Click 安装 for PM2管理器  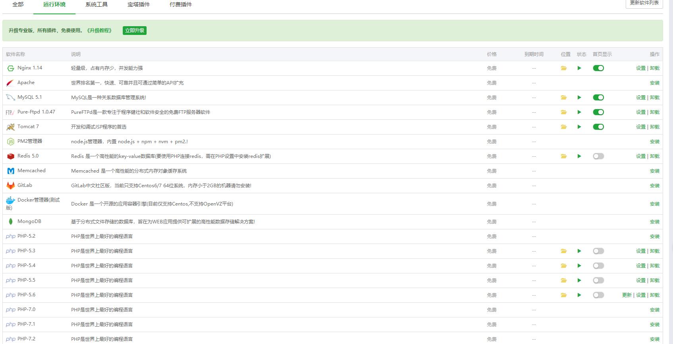click(655, 142)
